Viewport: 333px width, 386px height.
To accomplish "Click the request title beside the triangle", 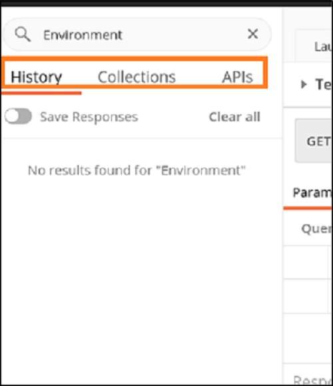I will click(x=324, y=85).
